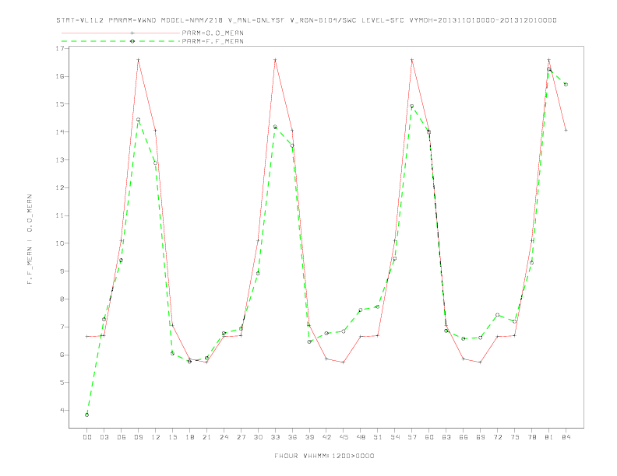This screenshot has width=617, height=476.
Task: Click x-axis tick label 00
Action: 87,437
